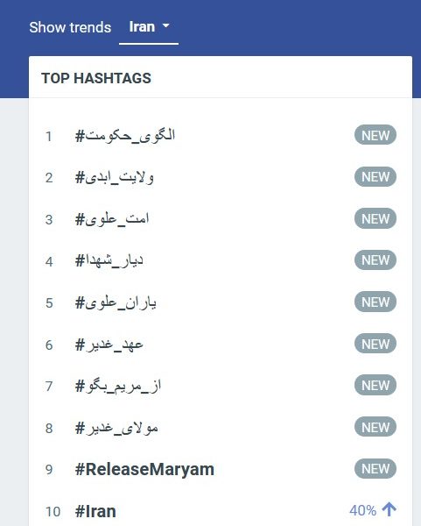421x526 pixels.
Task: Click the NEW badge on hashtag 5
Action: click(x=375, y=302)
